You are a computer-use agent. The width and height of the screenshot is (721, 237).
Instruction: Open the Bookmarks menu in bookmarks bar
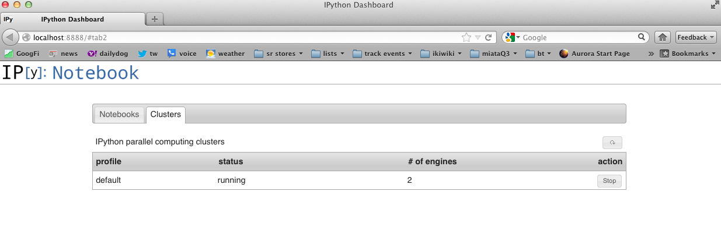(x=687, y=54)
